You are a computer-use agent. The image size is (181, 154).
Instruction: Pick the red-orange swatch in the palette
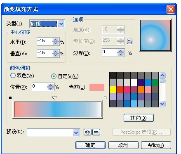click(120, 90)
